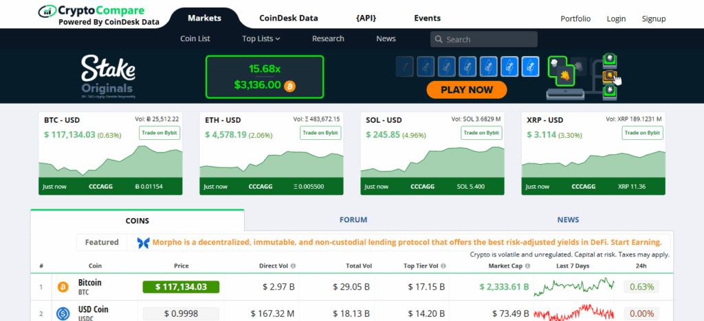The height and width of the screenshot is (321, 704).
Task: Click the 15.68x multiplier box in banner
Action: [x=265, y=77]
